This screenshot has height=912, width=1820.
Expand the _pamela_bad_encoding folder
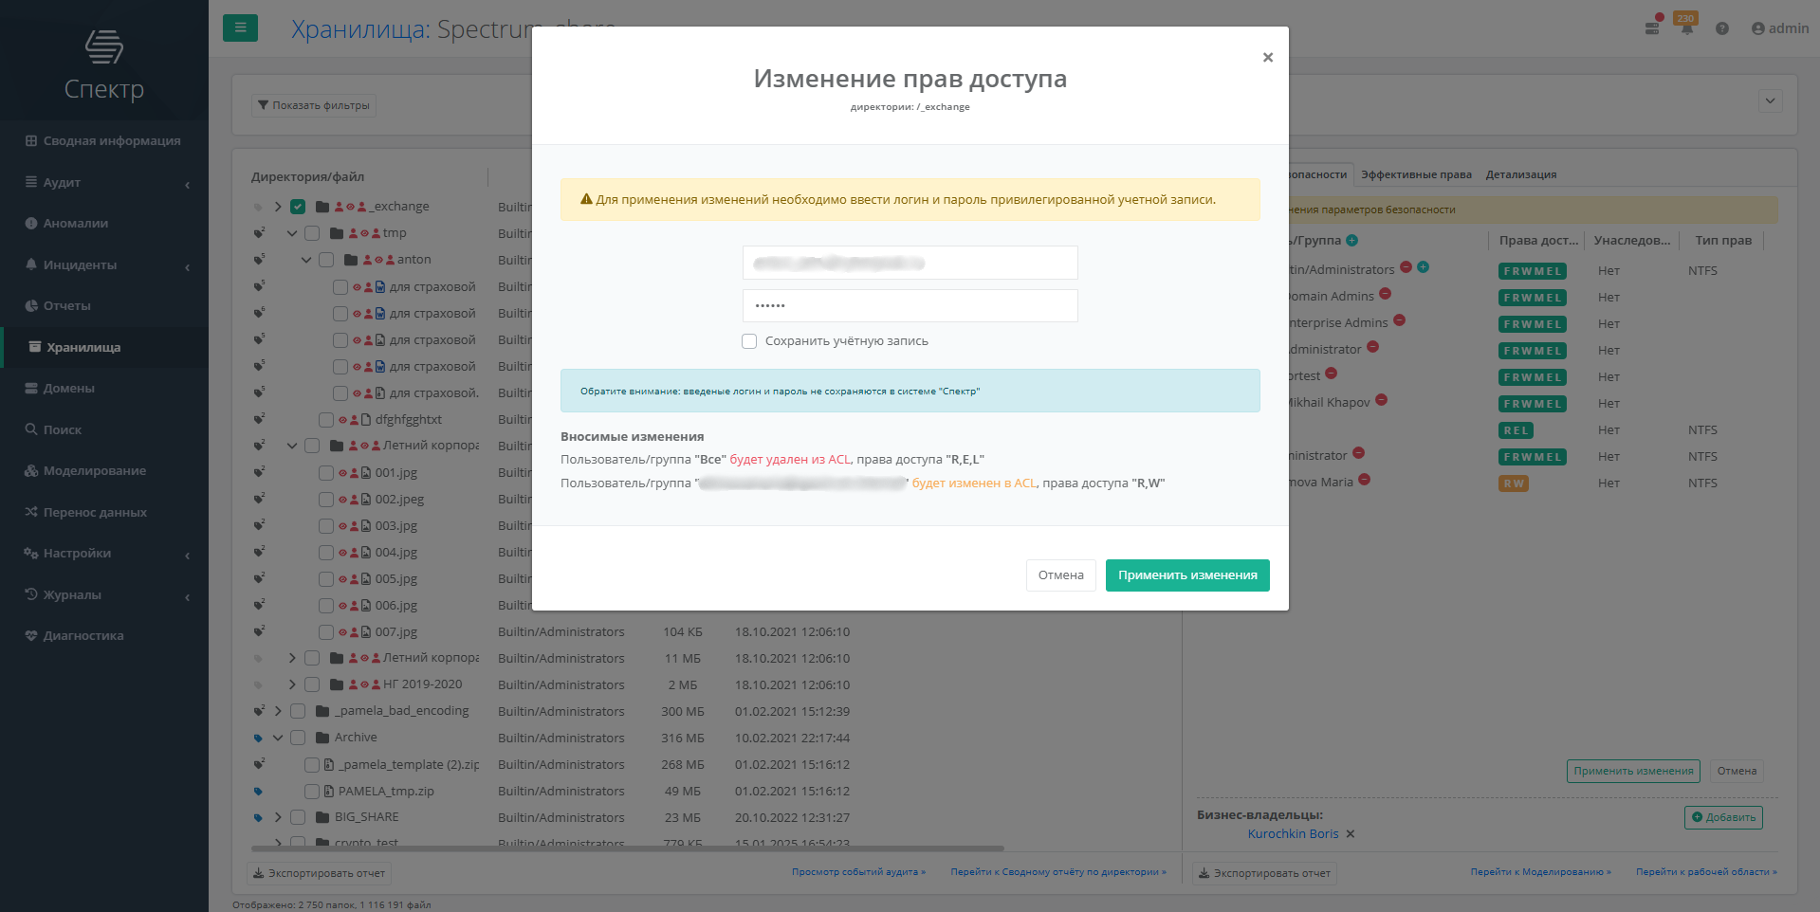278,711
